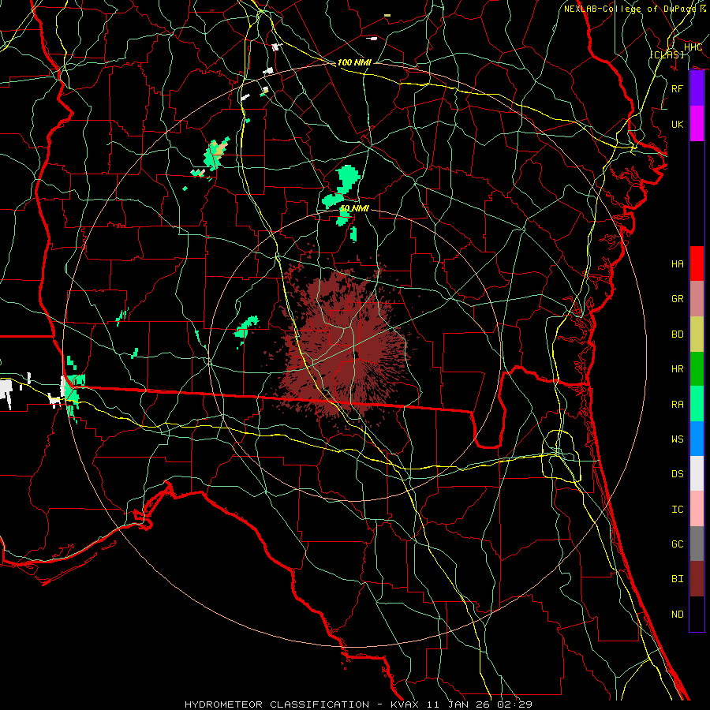Click the 'HHC' product code label
710x710 pixels.
point(693,47)
